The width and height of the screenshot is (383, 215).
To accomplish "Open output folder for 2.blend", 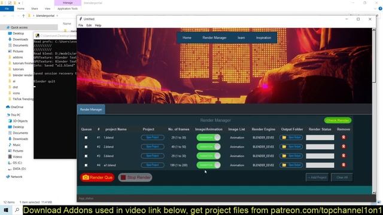I will (x=291, y=147).
